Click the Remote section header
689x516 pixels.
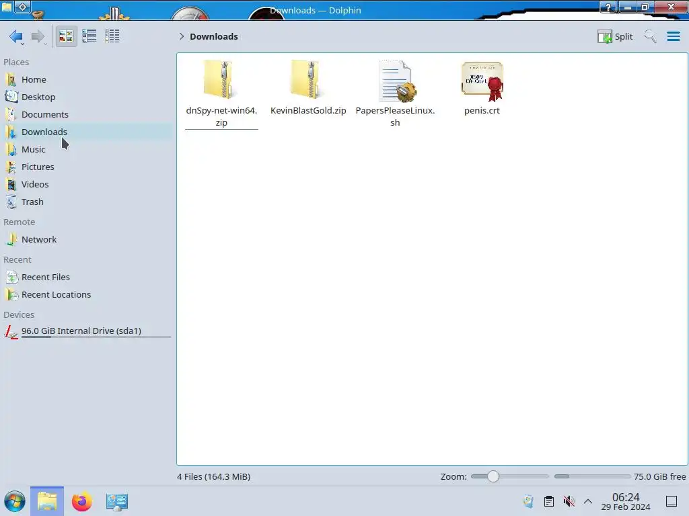point(20,222)
